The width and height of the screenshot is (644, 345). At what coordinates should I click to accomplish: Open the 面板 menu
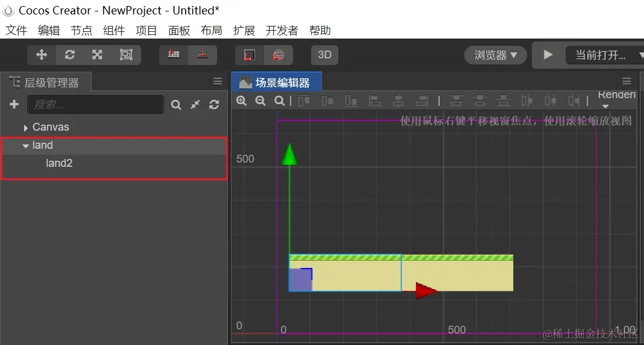click(x=179, y=30)
